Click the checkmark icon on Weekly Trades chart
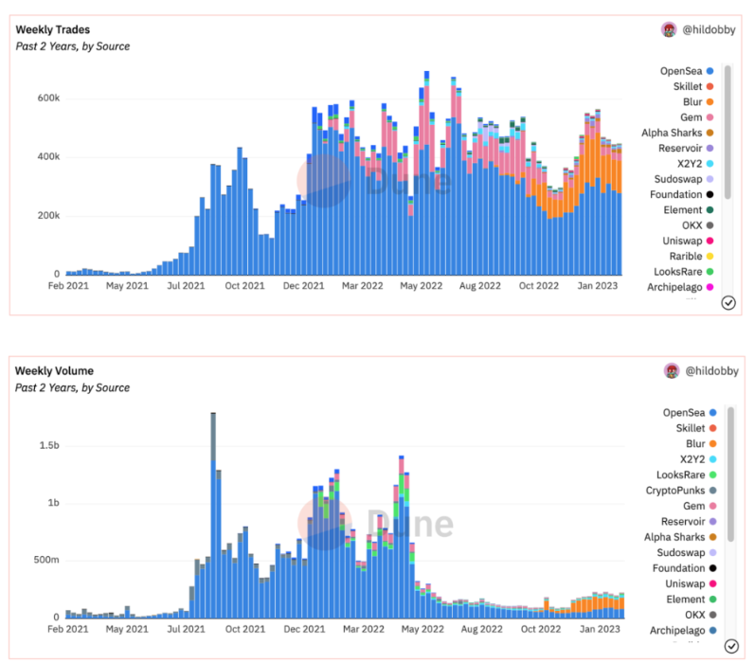Screen dimensions: 755x663 (728, 303)
